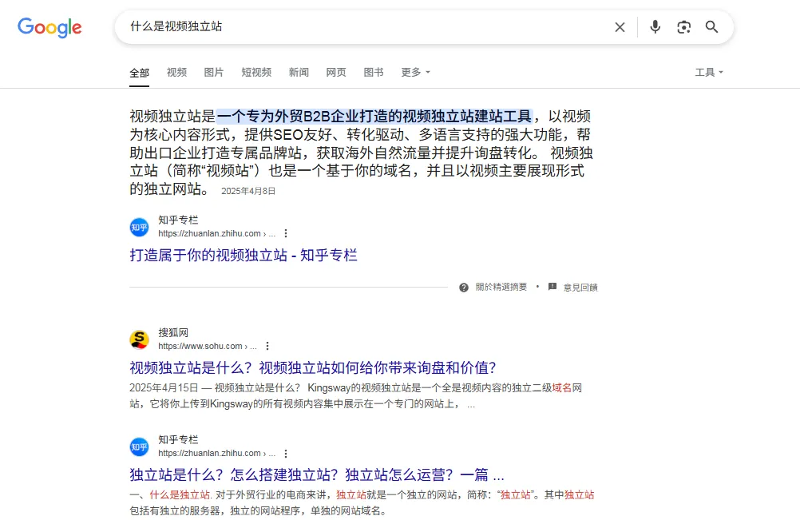Select the 全部 tab

(139, 73)
